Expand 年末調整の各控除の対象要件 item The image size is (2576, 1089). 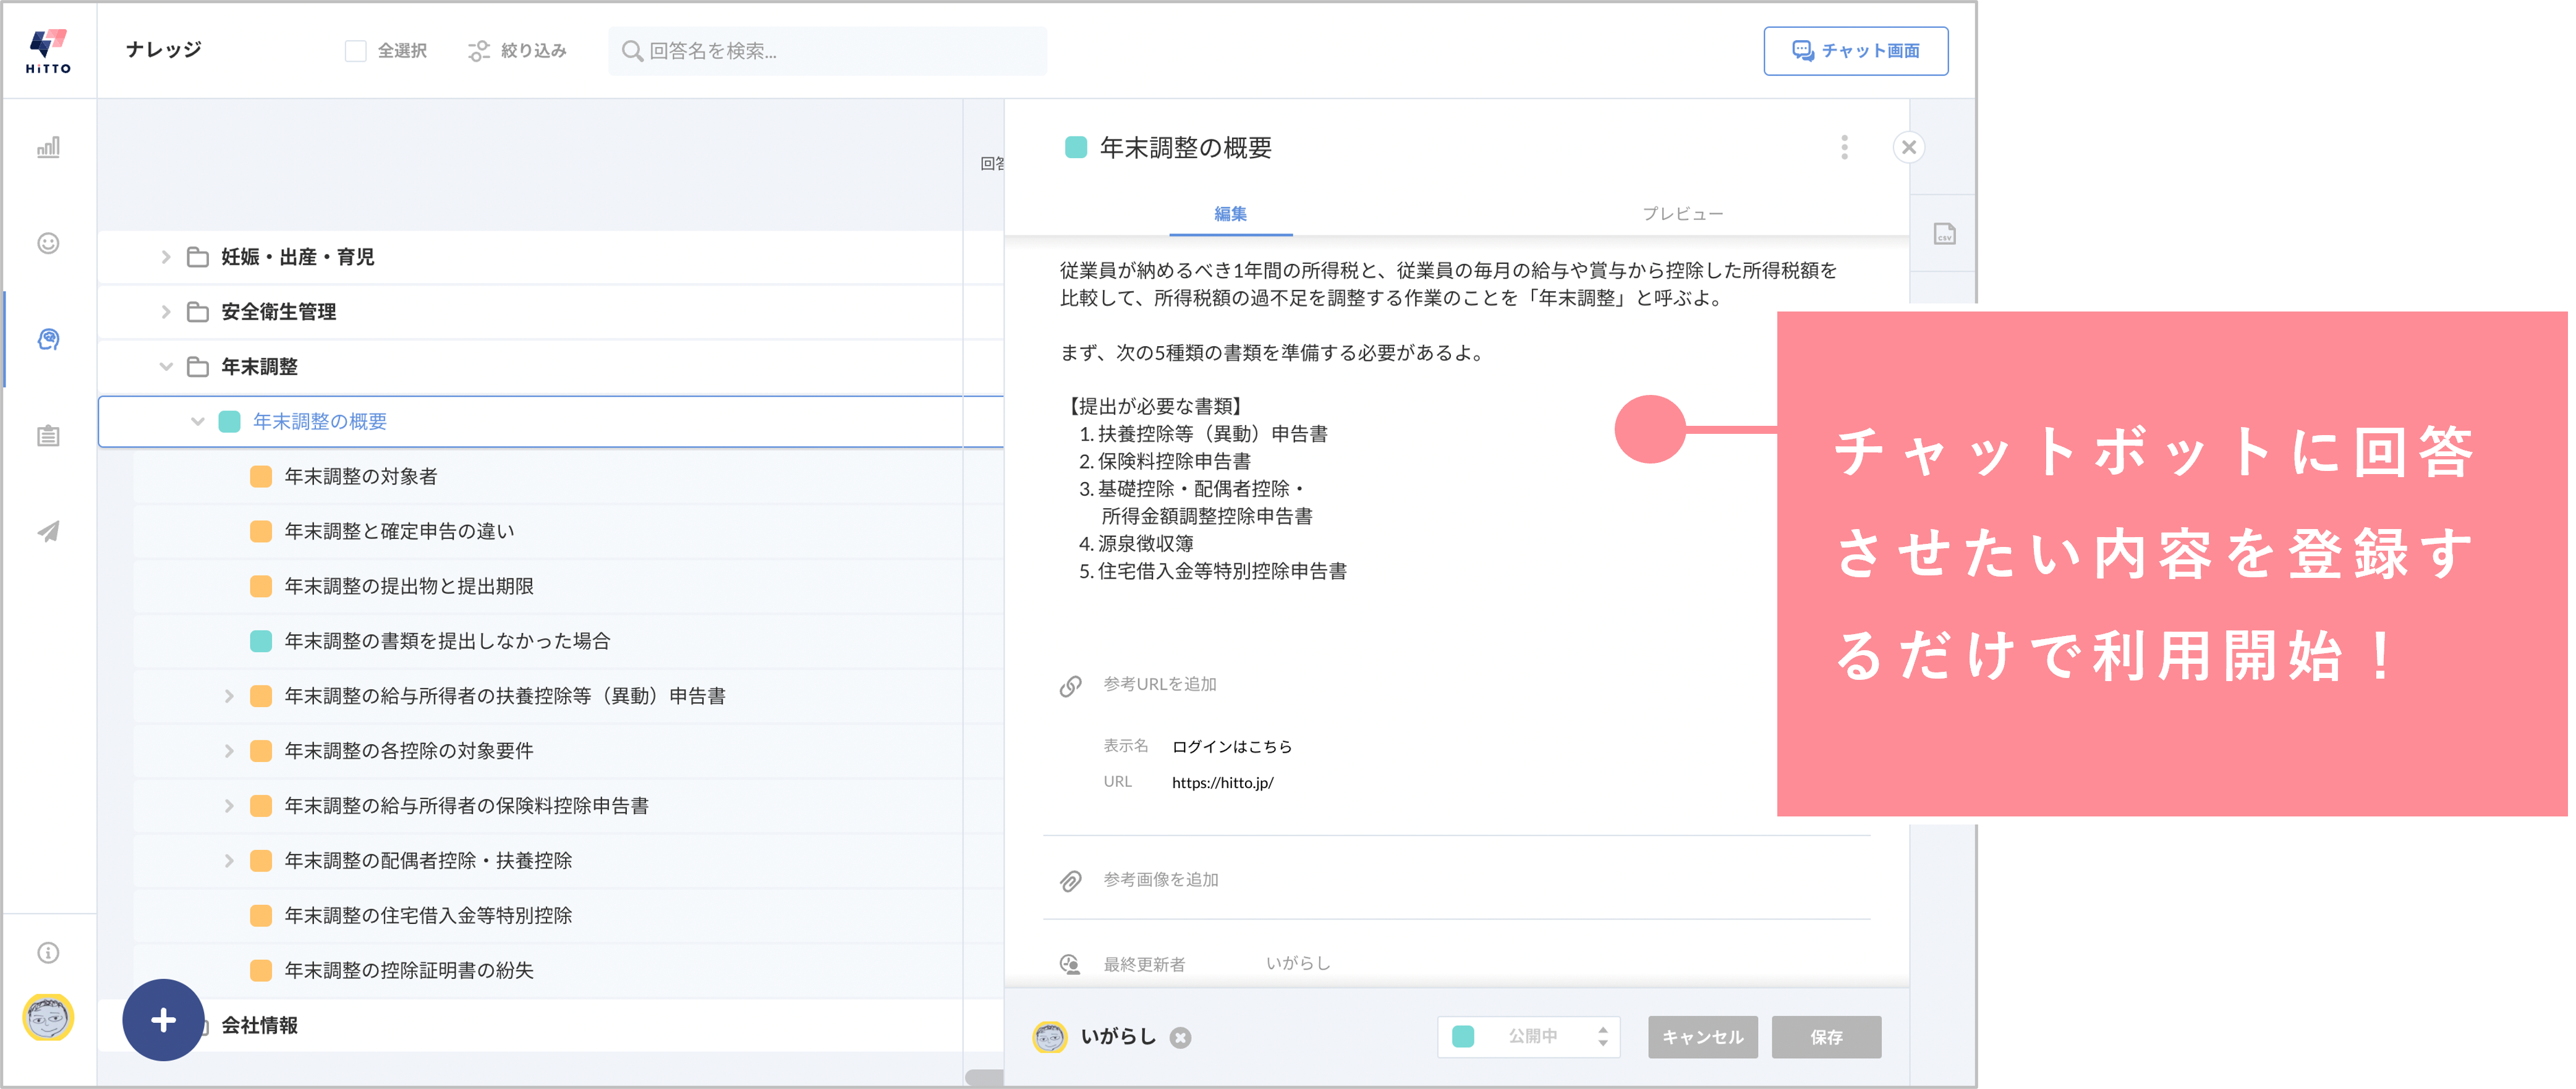[229, 751]
